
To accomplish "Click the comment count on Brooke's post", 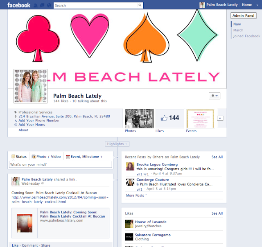I will tap(146, 174).
